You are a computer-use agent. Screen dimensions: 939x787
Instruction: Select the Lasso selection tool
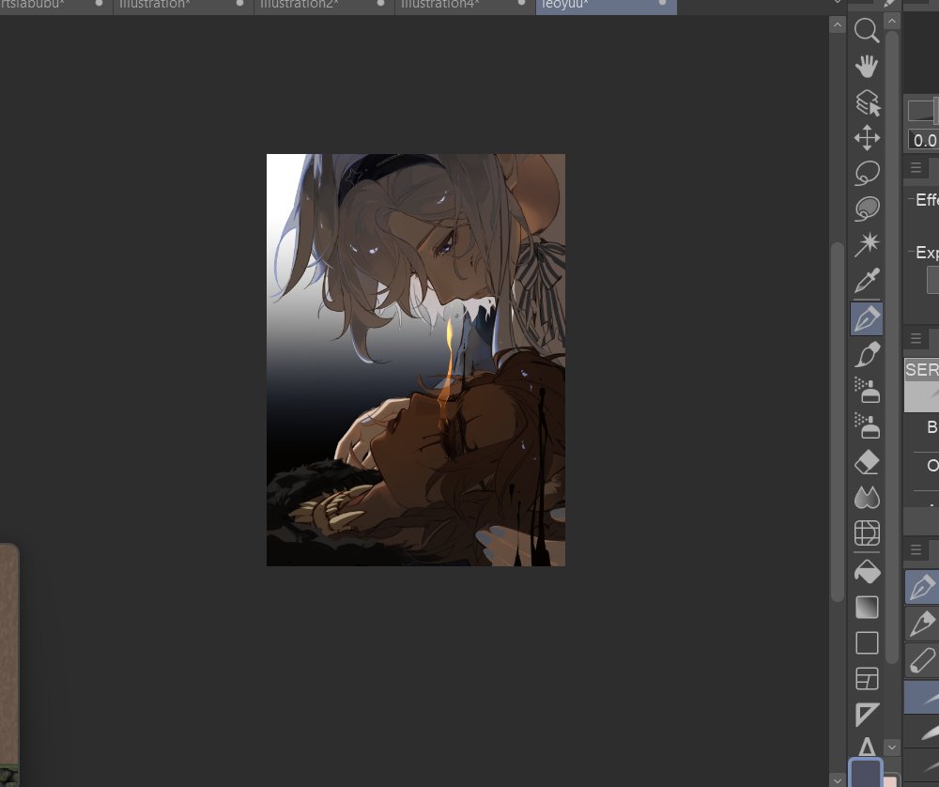[x=867, y=172]
